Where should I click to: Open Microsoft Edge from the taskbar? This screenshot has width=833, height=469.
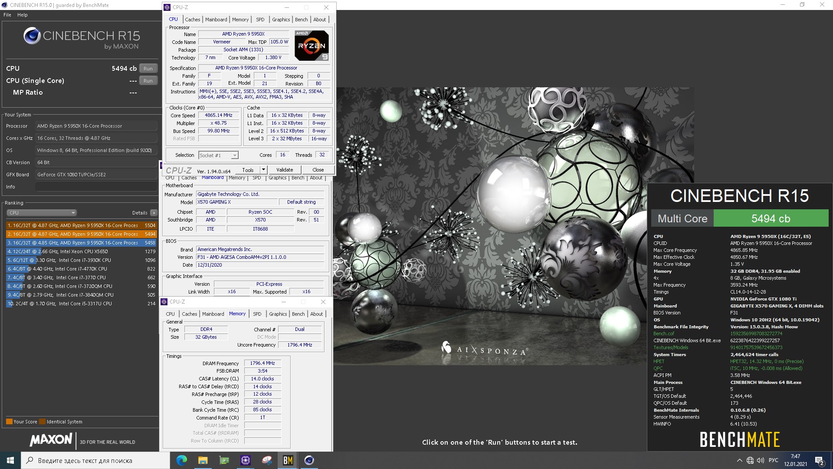[181, 460]
